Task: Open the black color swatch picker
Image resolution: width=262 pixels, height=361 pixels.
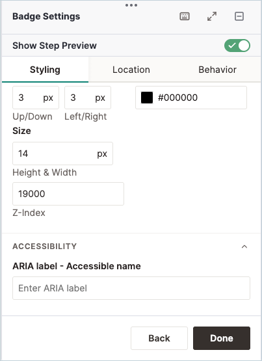Action: pyautogui.click(x=147, y=98)
